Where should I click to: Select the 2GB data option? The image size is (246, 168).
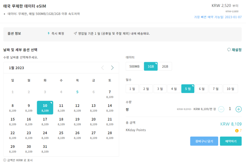pos(165,66)
